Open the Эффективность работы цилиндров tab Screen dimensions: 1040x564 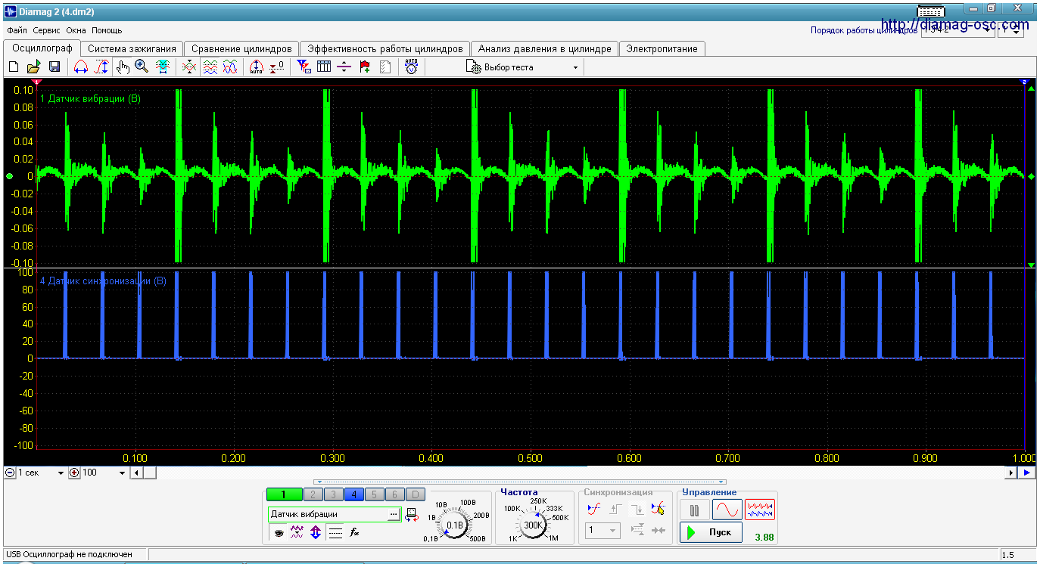pos(385,48)
